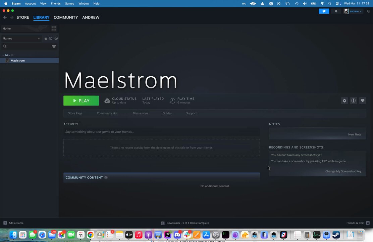Open announcements megaphone icon
373x242 pixels.
(x=324, y=11)
